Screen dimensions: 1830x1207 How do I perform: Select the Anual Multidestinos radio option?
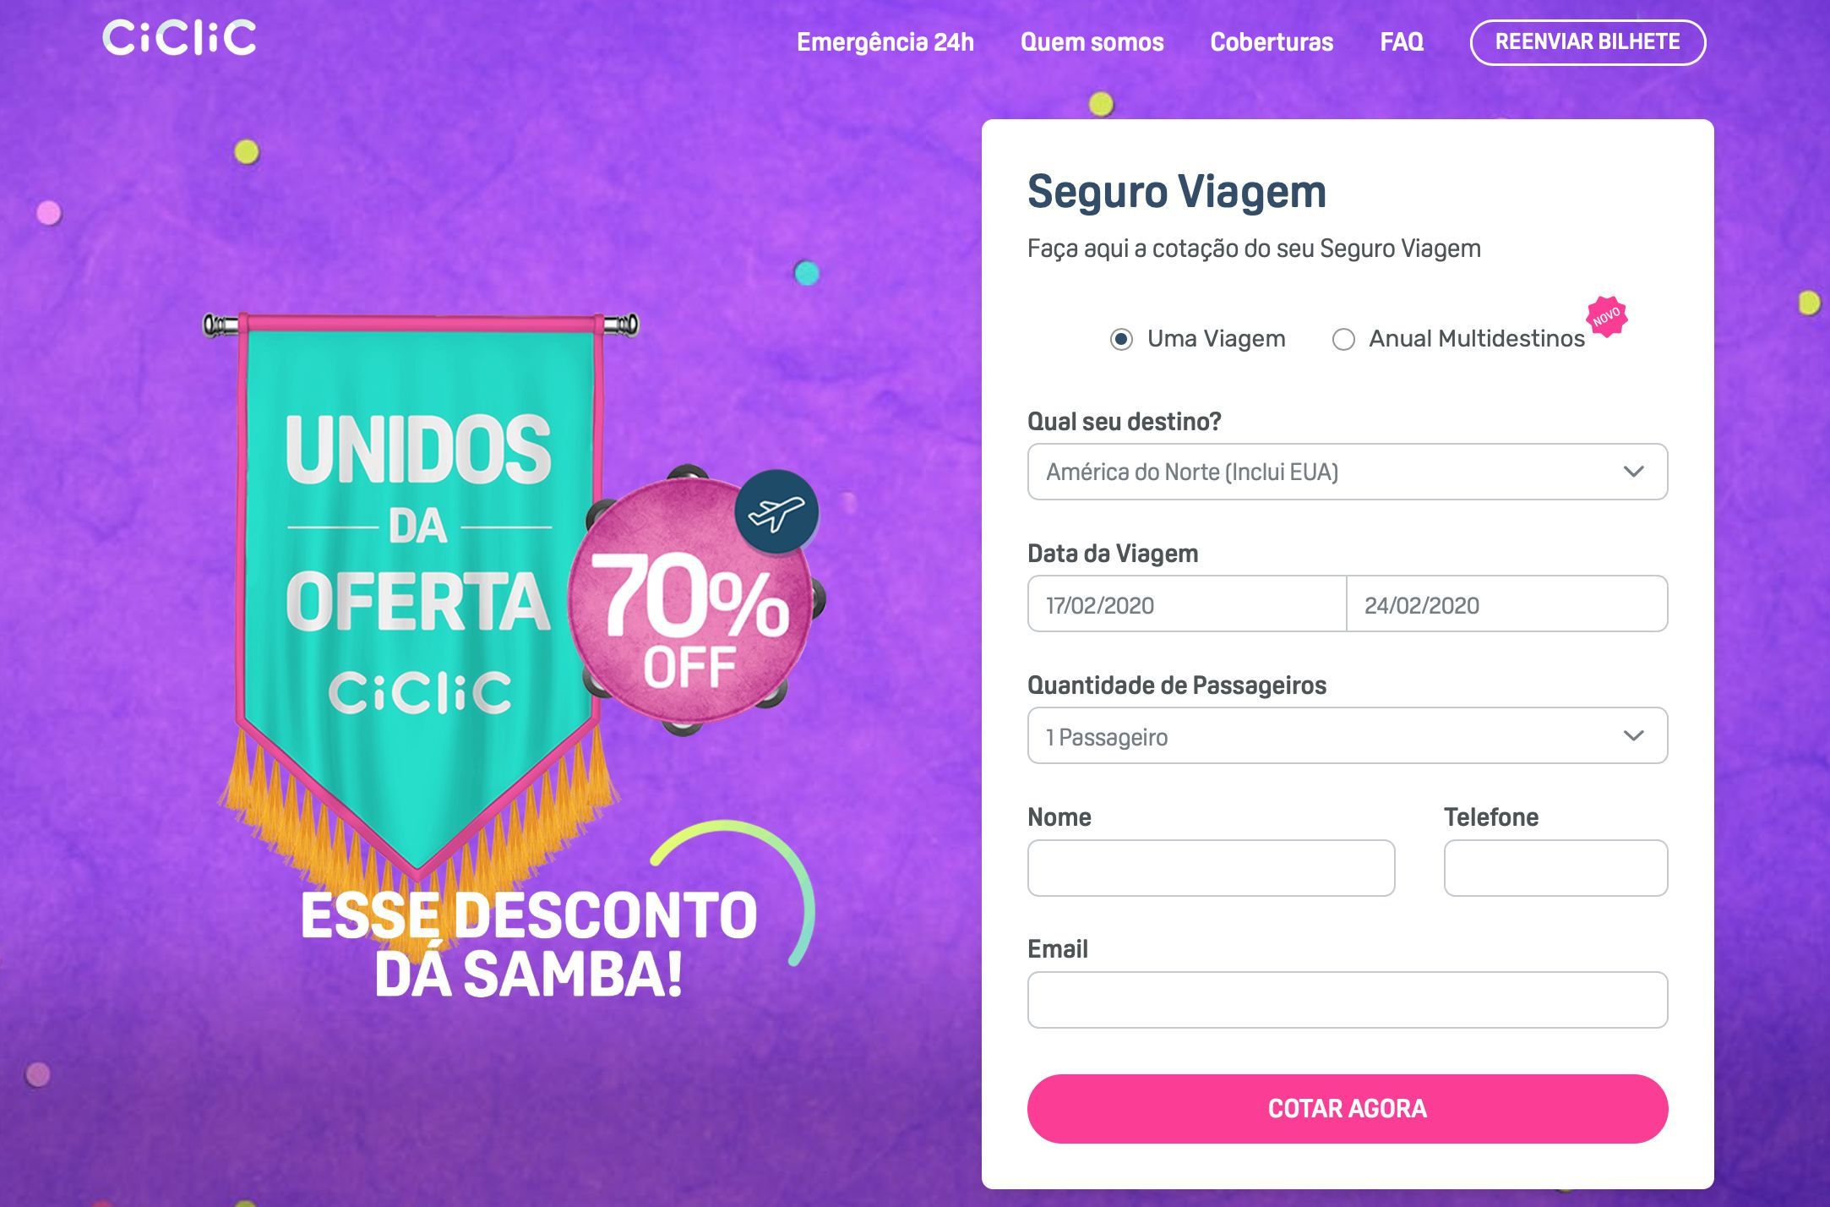pyautogui.click(x=1343, y=339)
